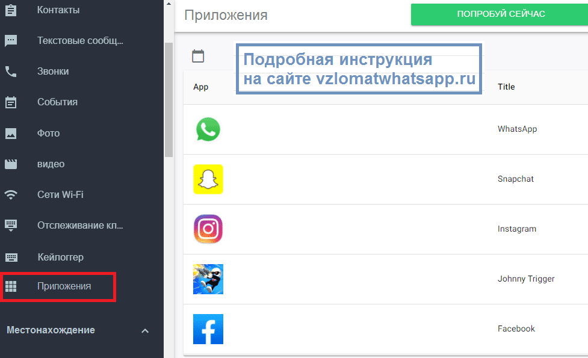Click the Title column header
This screenshot has height=358, width=588.
pos(506,87)
